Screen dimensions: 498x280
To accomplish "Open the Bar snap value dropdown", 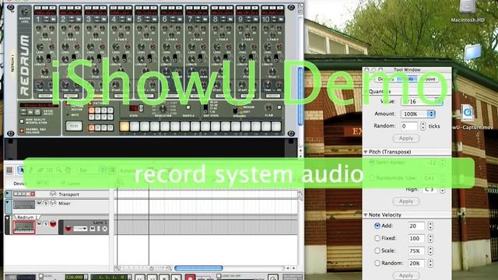I will 91,170.
